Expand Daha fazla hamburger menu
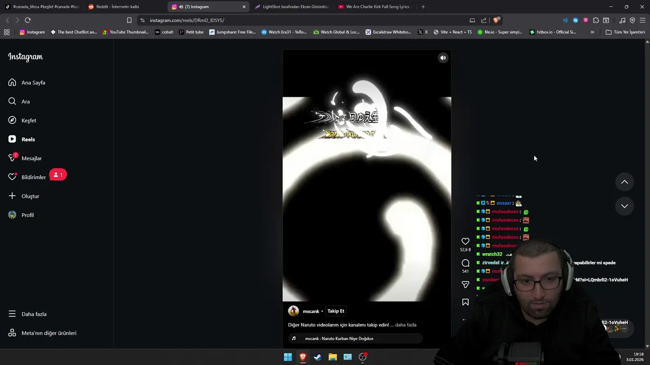The image size is (650, 365). 27,314
